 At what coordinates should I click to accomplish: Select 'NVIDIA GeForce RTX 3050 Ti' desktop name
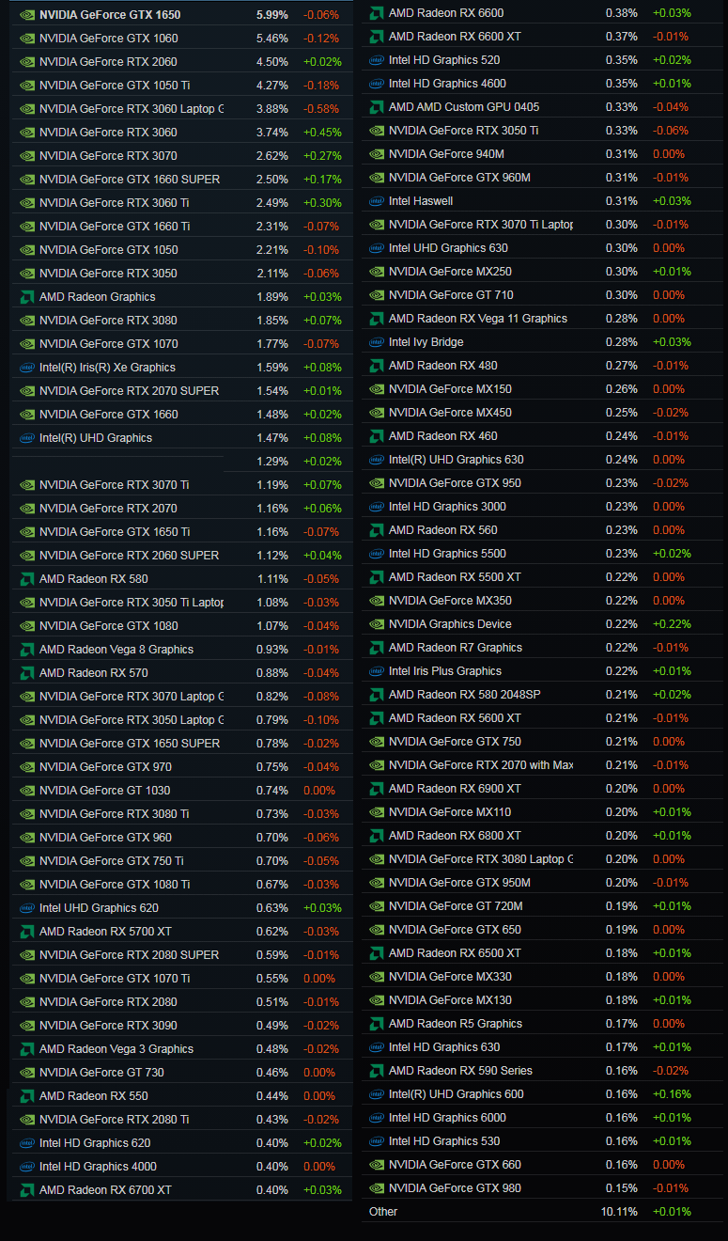tap(463, 131)
